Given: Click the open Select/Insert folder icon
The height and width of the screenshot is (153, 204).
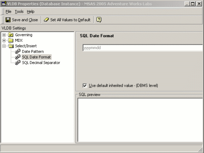Looking at the screenshot, I should pos(11,46).
